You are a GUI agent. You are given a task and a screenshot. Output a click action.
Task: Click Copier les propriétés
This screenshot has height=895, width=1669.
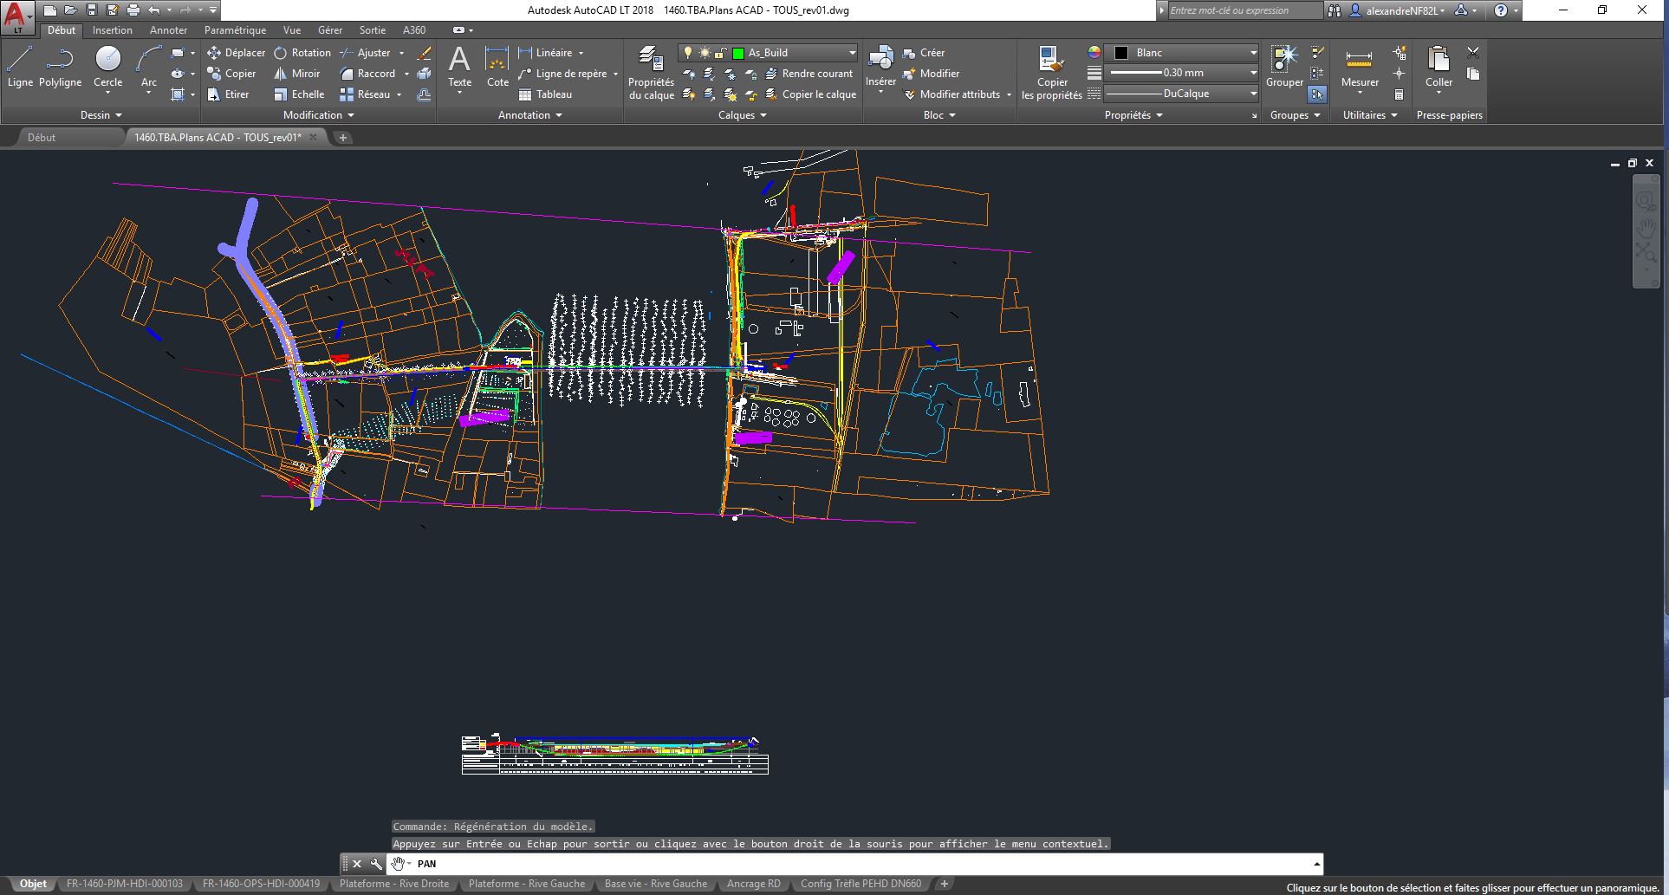[1052, 73]
